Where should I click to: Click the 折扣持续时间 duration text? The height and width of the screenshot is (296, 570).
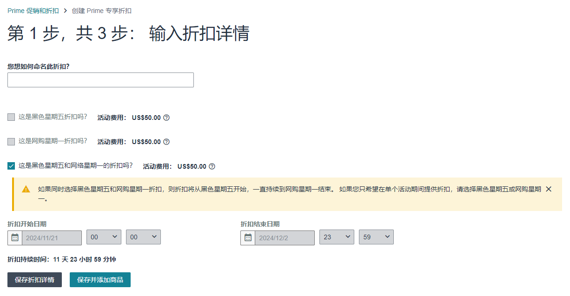pos(61,260)
